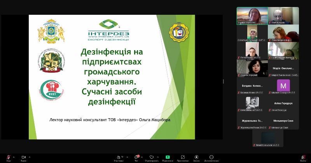Click the Звук label under the microphone
Viewport: 311px width, 163px height.
[9, 161]
